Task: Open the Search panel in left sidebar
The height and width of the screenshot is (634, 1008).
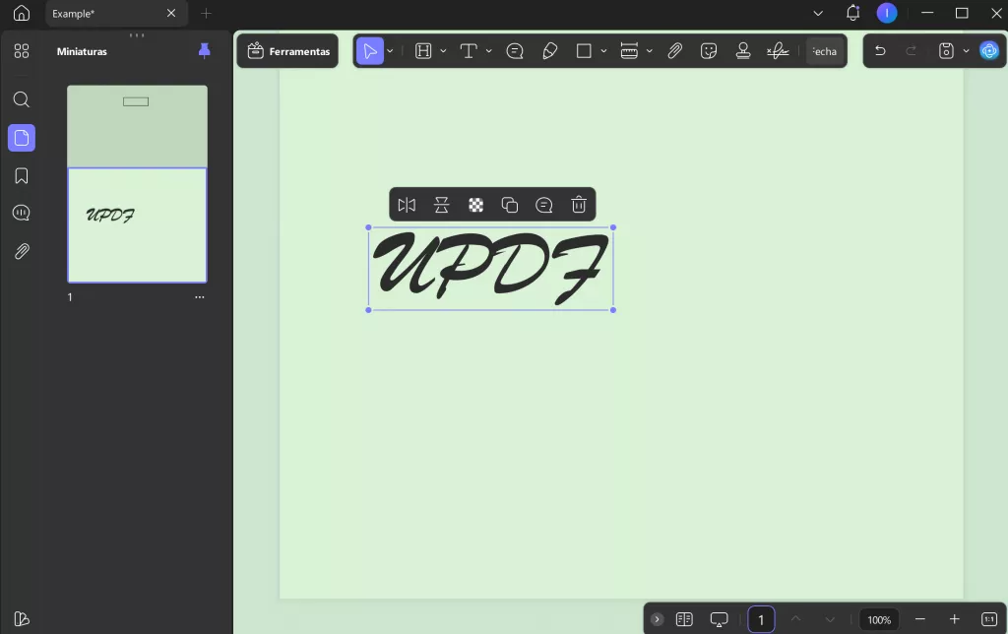Action: tap(22, 99)
